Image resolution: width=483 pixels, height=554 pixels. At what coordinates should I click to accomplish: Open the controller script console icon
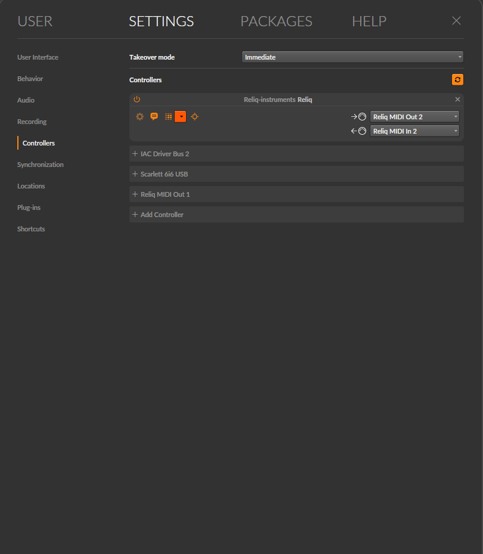pos(154,116)
